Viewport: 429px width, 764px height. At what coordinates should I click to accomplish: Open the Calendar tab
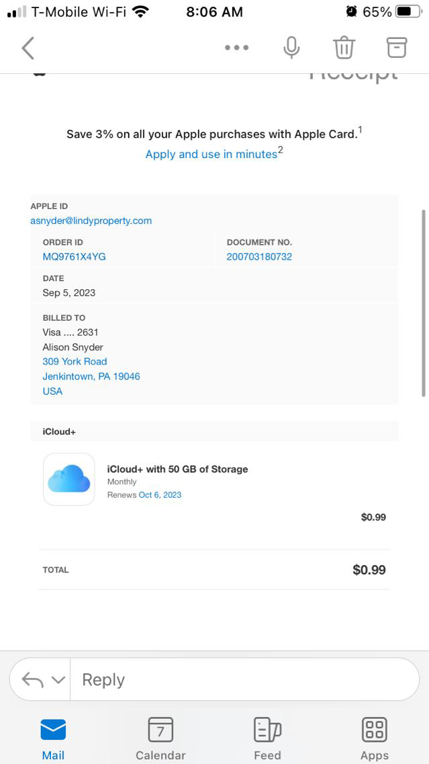point(160,738)
